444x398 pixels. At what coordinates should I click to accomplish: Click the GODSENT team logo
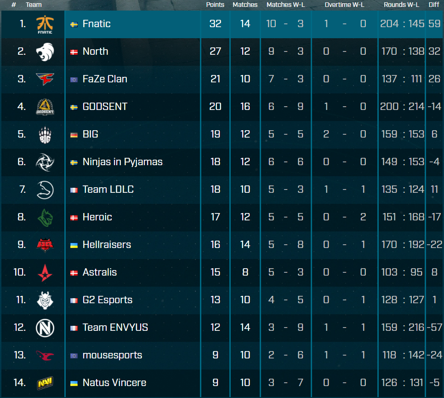[45, 107]
